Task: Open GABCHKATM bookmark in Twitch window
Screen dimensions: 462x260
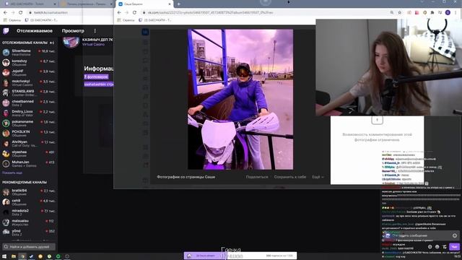Action: [x=41, y=20]
